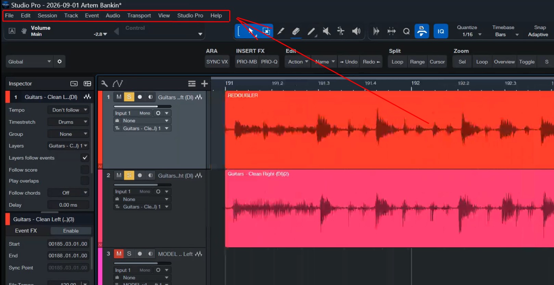Open Follow chords Off dropdown
Screen dimensions: 554x285
click(68, 193)
